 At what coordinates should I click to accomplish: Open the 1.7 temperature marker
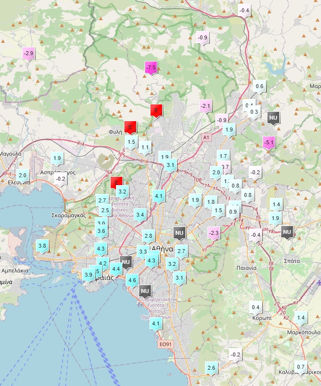click(223, 157)
